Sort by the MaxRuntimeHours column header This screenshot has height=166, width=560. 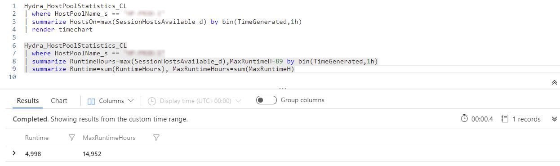[x=109, y=138]
